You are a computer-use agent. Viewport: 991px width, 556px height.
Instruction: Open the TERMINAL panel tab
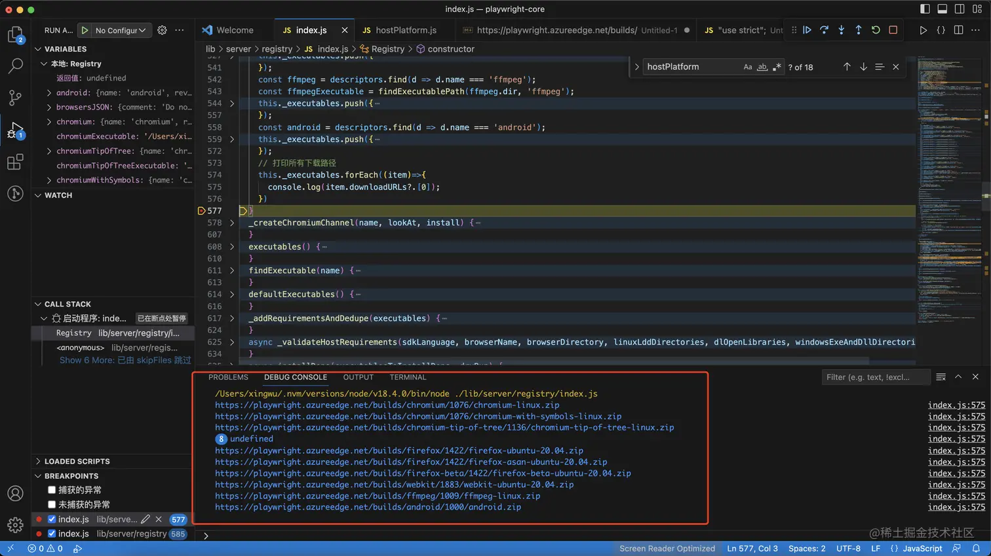[408, 377]
